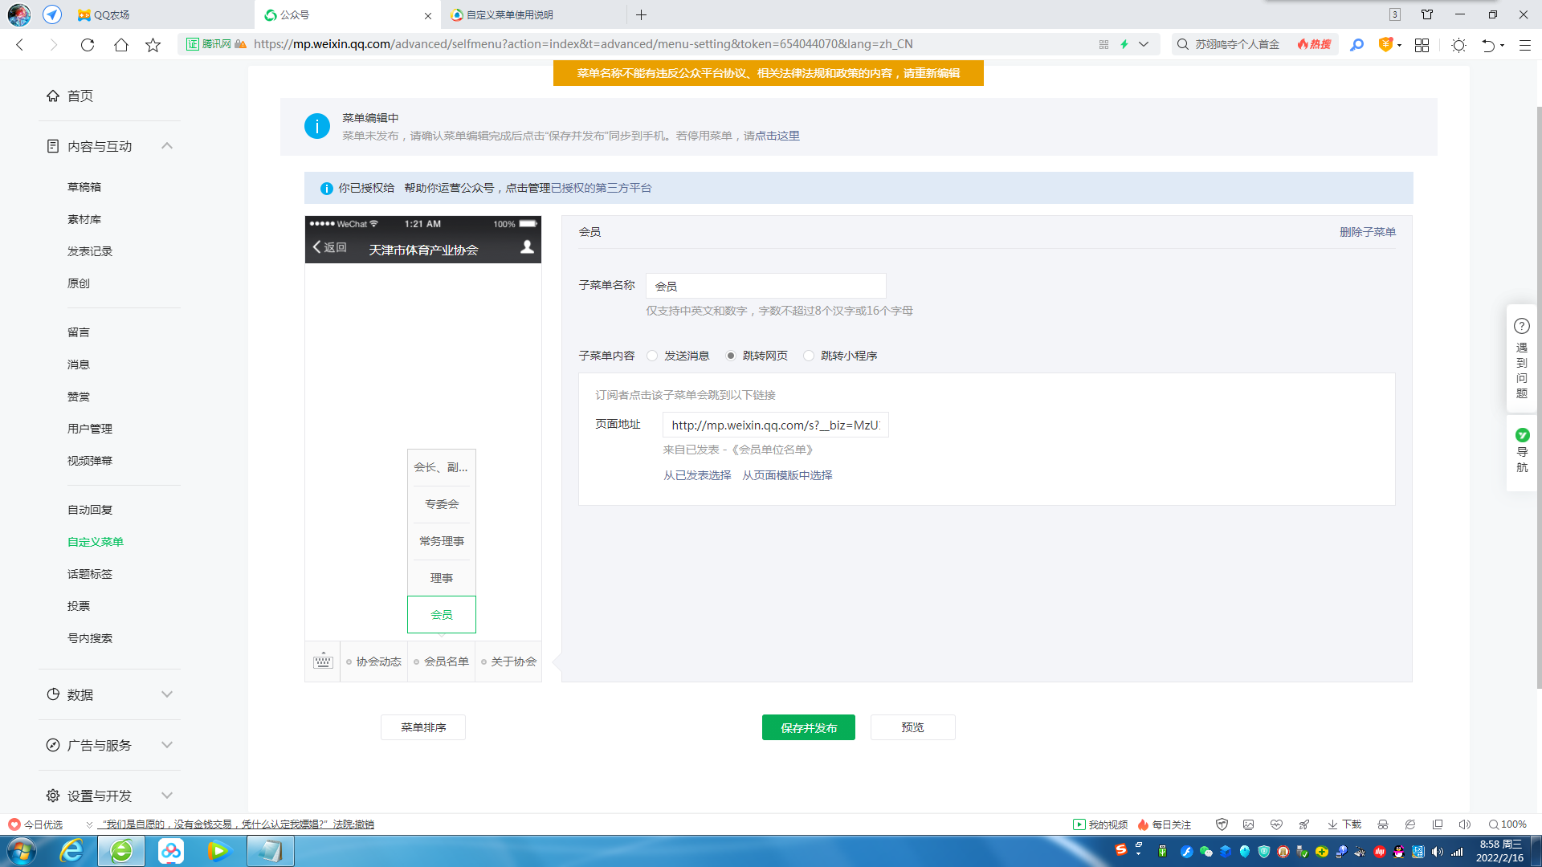1542x867 pixels.
Task: Collapse the 内容与互动 section
Action: (x=167, y=146)
